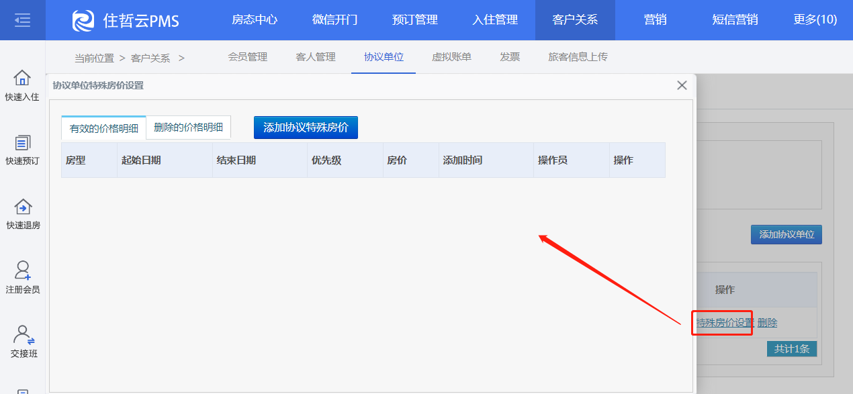Click 客户关系 in breadcrumb

[150, 58]
